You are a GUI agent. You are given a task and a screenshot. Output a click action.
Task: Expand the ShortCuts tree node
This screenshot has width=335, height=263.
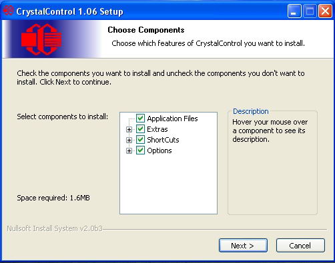[129, 140]
